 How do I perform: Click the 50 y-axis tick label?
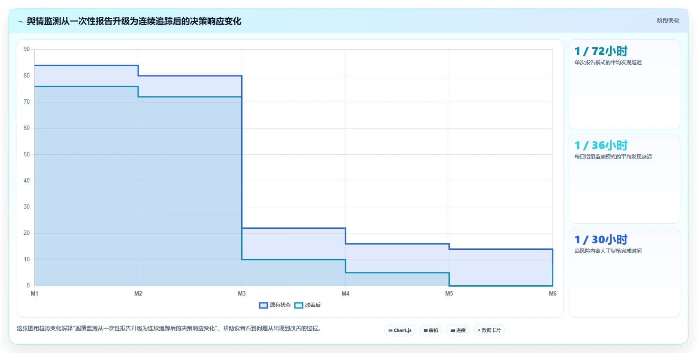[x=27, y=155]
